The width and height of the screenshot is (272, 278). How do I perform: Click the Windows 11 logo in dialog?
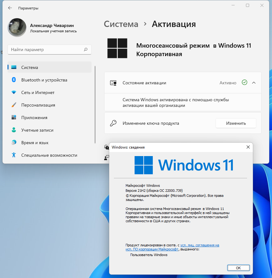click(x=184, y=165)
